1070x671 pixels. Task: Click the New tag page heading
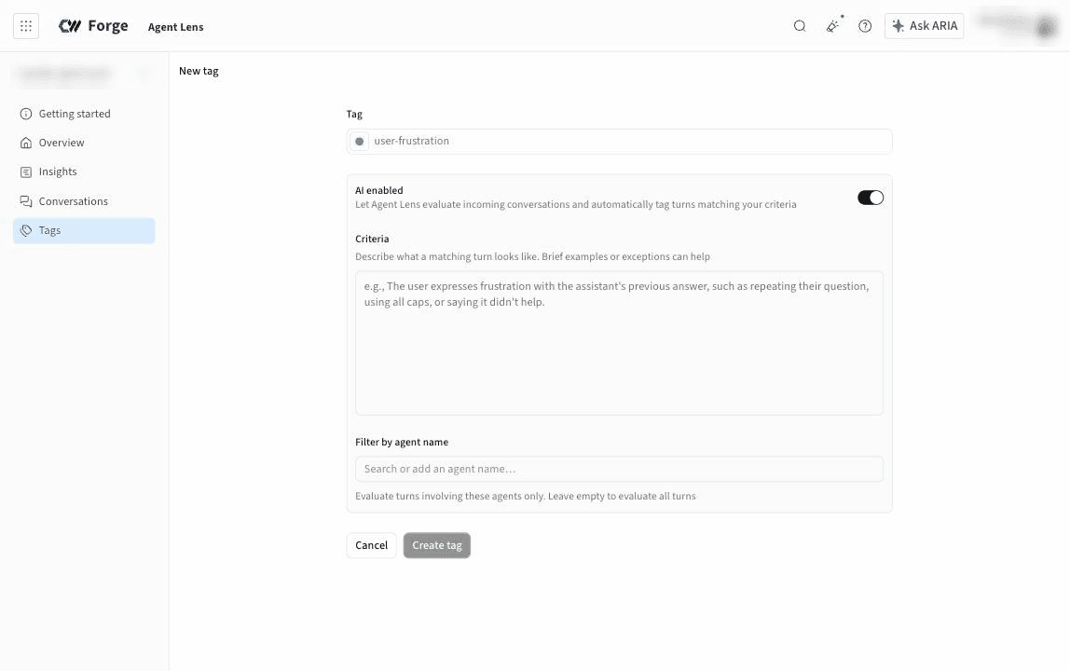[x=199, y=71]
